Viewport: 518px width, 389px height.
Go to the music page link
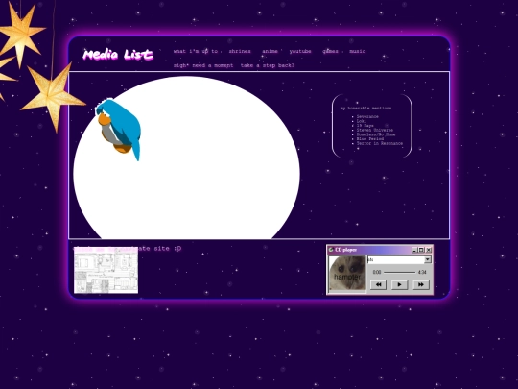coord(358,51)
